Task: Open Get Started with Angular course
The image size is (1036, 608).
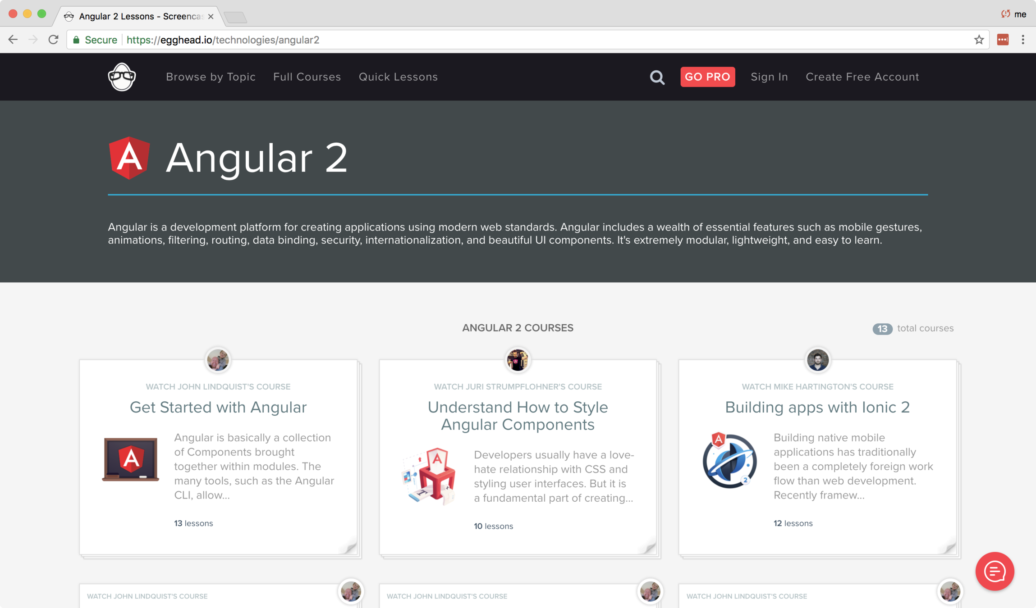Action: click(x=218, y=407)
